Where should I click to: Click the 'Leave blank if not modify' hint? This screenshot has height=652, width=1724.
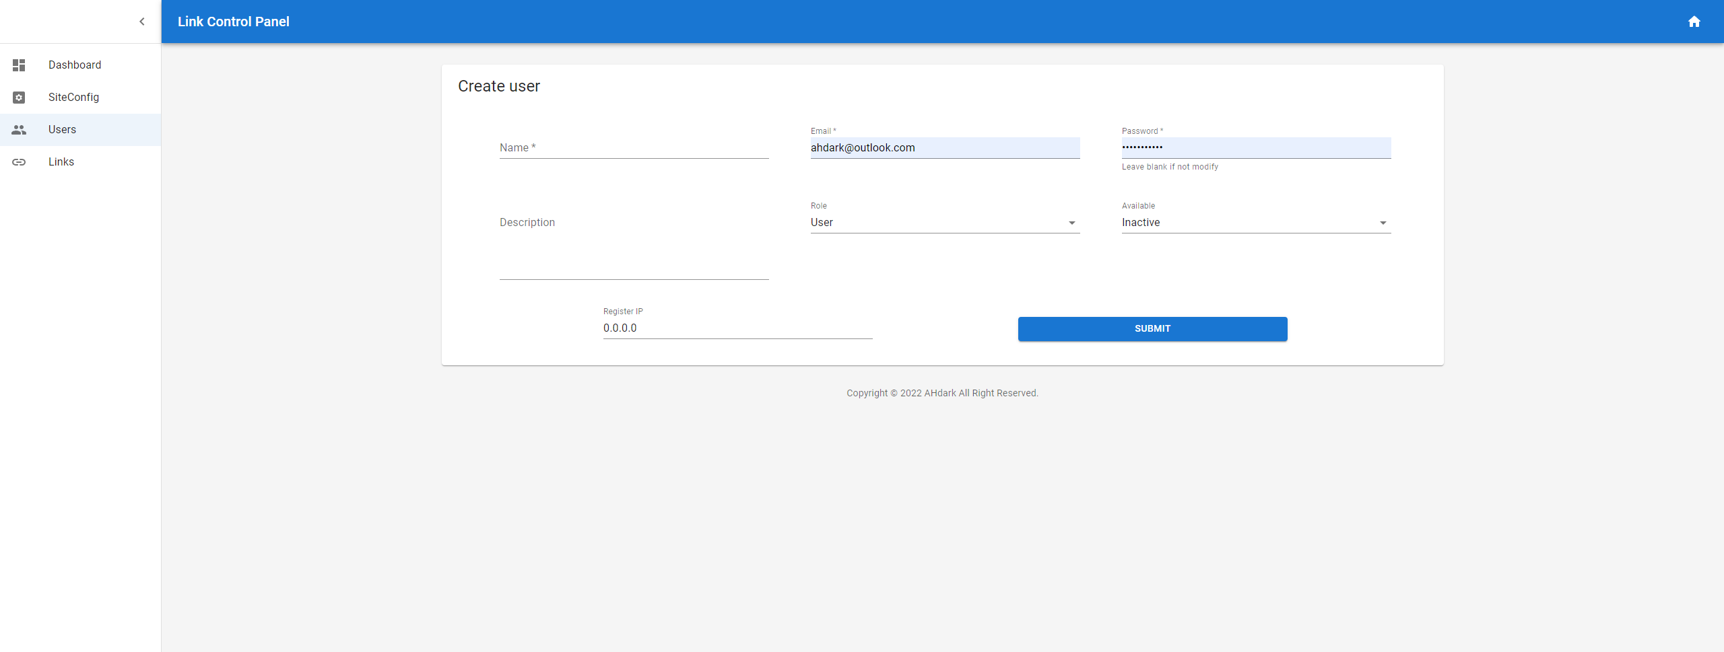pos(1170,167)
